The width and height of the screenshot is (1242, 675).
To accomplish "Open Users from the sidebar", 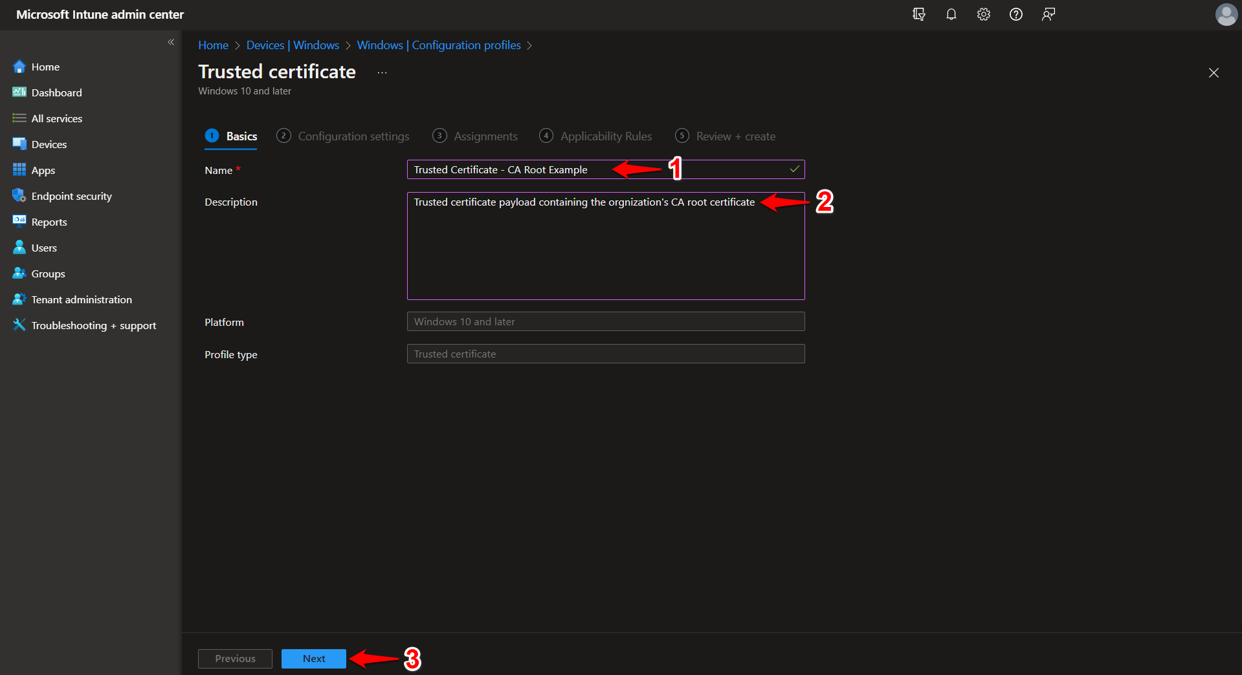I will tap(43, 247).
